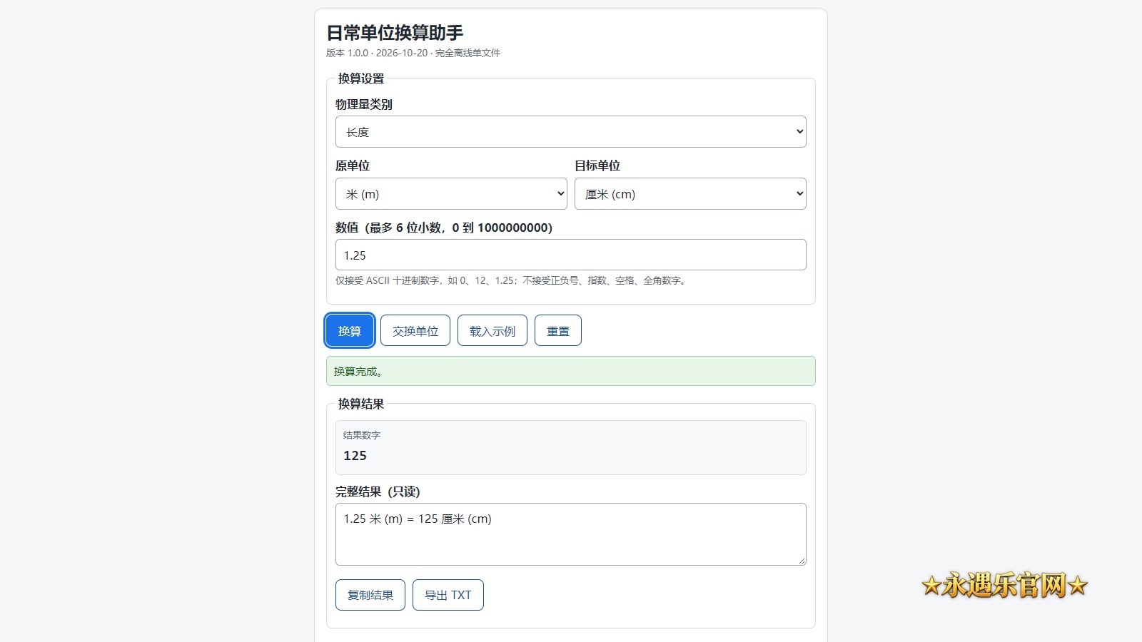The height and width of the screenshot is (642, 1142).
Task: Click the 重置 button
Action: (558, 330)
